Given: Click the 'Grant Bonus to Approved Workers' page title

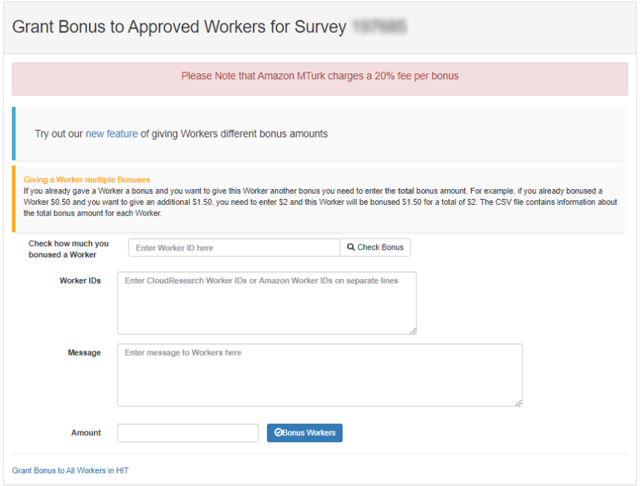Looking at the screenshot, I should click(x=179, y=27).
